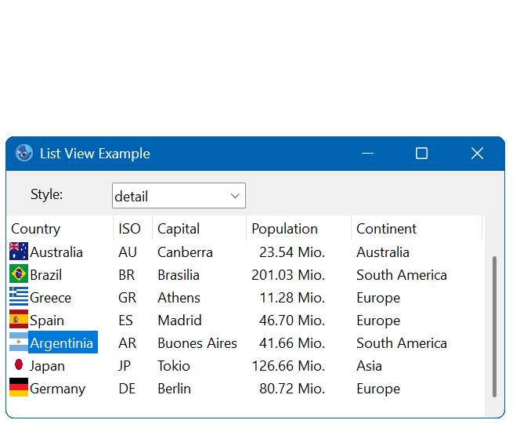
Task: Maximize the List View Example window
Action: [421, 154]
